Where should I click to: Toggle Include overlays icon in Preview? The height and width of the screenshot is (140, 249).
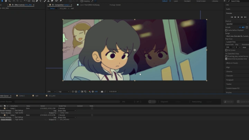pyautogui.click(x=247, y=27)
